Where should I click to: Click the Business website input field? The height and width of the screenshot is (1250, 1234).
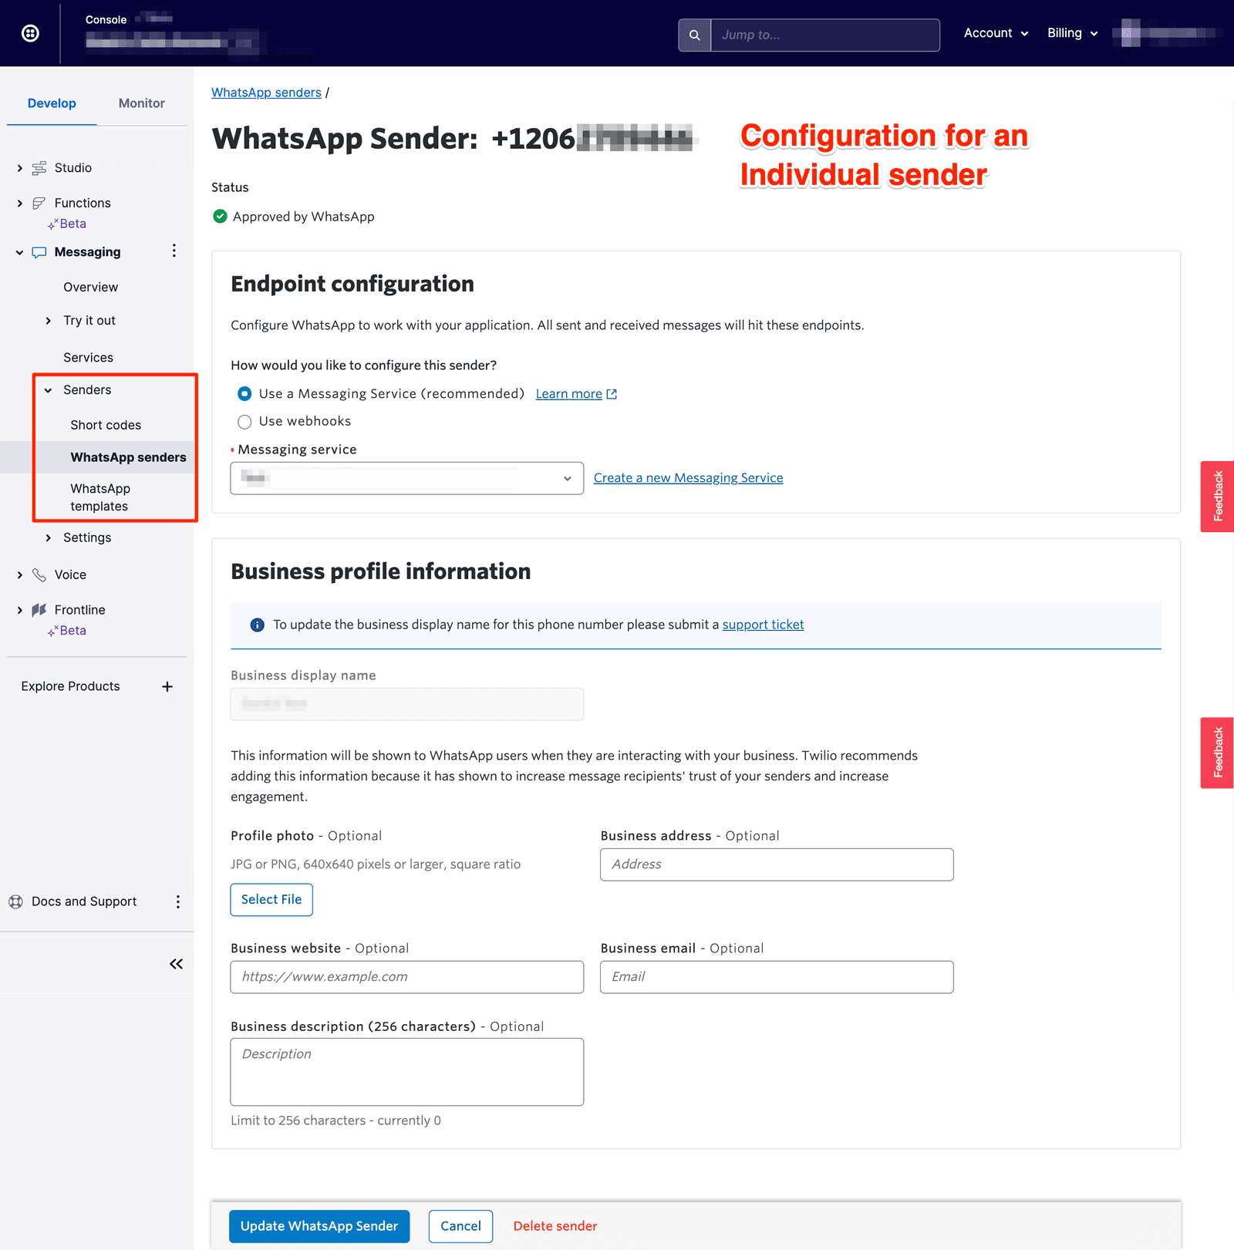pos(406,977)
